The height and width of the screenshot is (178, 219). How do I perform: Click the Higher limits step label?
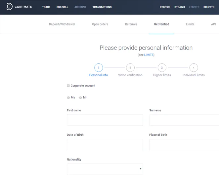pyautogui.click(x=162, y=75)
